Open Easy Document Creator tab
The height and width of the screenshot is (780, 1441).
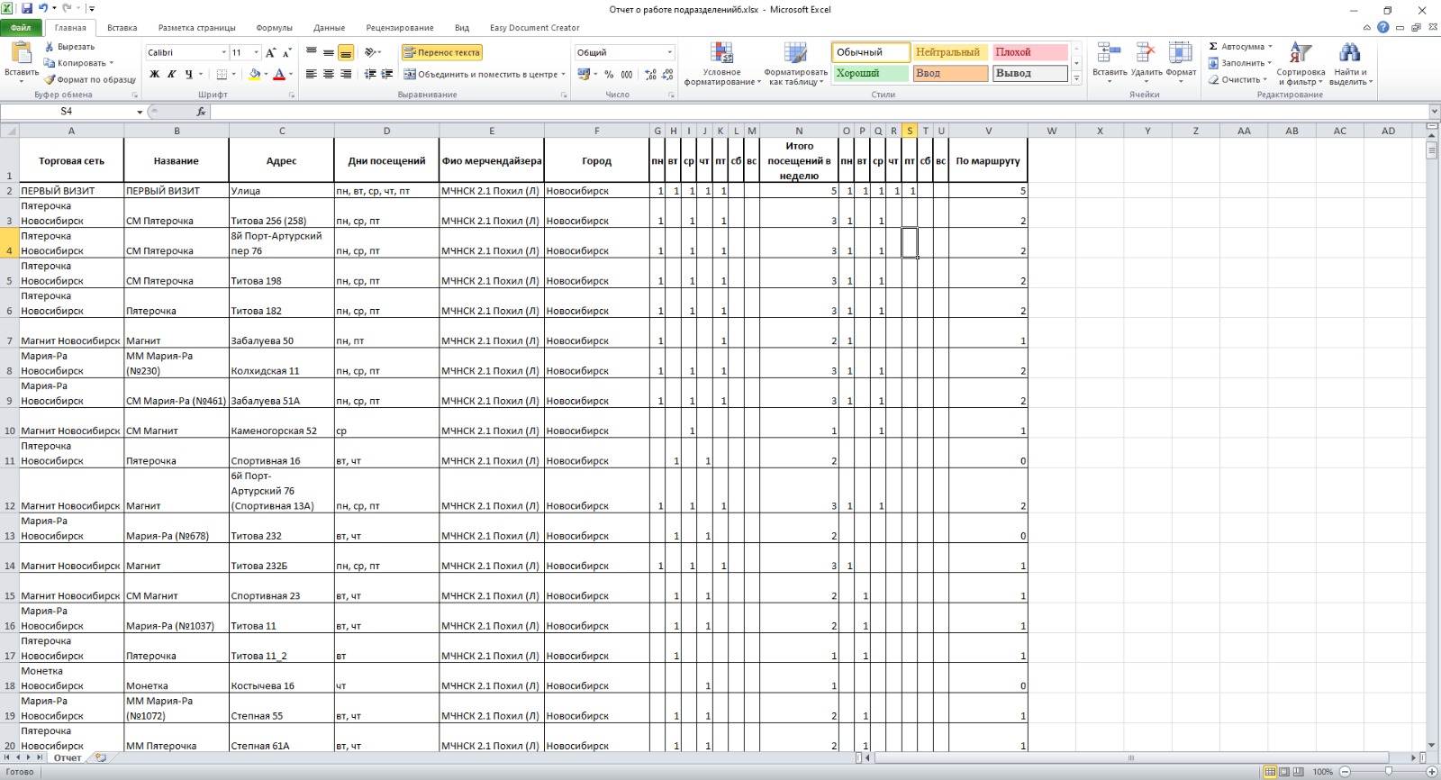[x=535, y=28]
